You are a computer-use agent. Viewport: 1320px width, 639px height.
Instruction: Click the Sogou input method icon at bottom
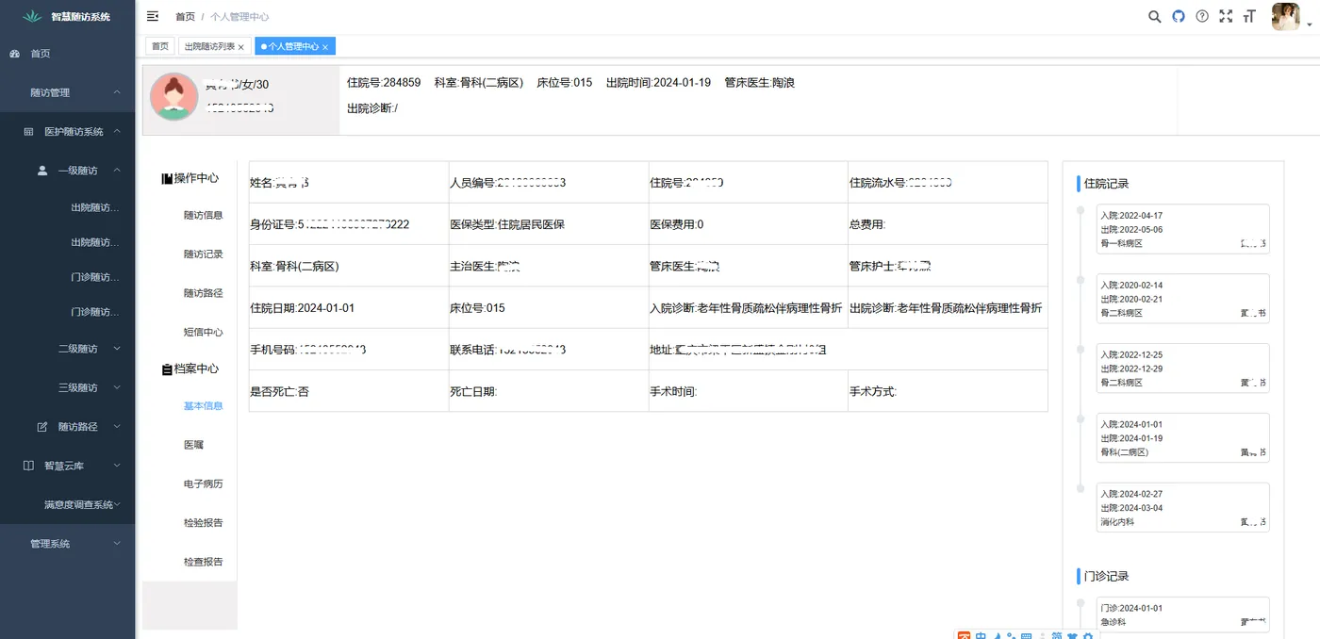pos(963,636)
